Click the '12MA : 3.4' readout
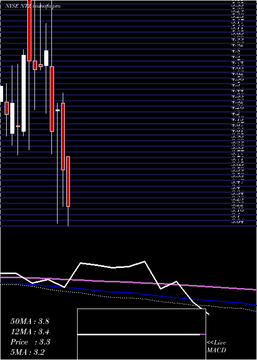The height and width of the screenshot is (360, 257). pos(30,332)
